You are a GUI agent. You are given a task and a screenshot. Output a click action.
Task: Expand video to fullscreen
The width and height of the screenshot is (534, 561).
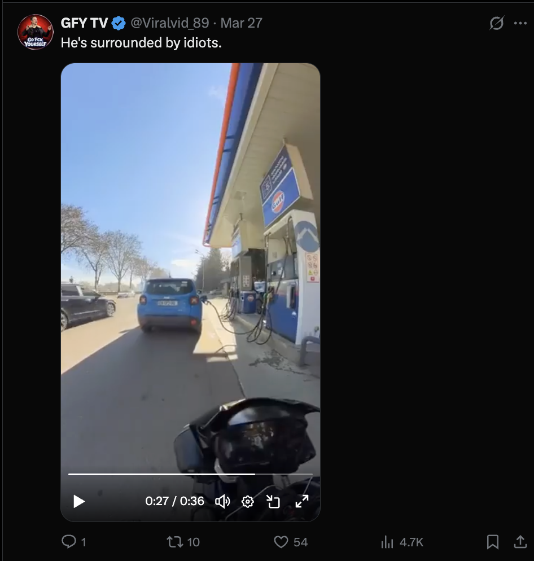(302, 501)
